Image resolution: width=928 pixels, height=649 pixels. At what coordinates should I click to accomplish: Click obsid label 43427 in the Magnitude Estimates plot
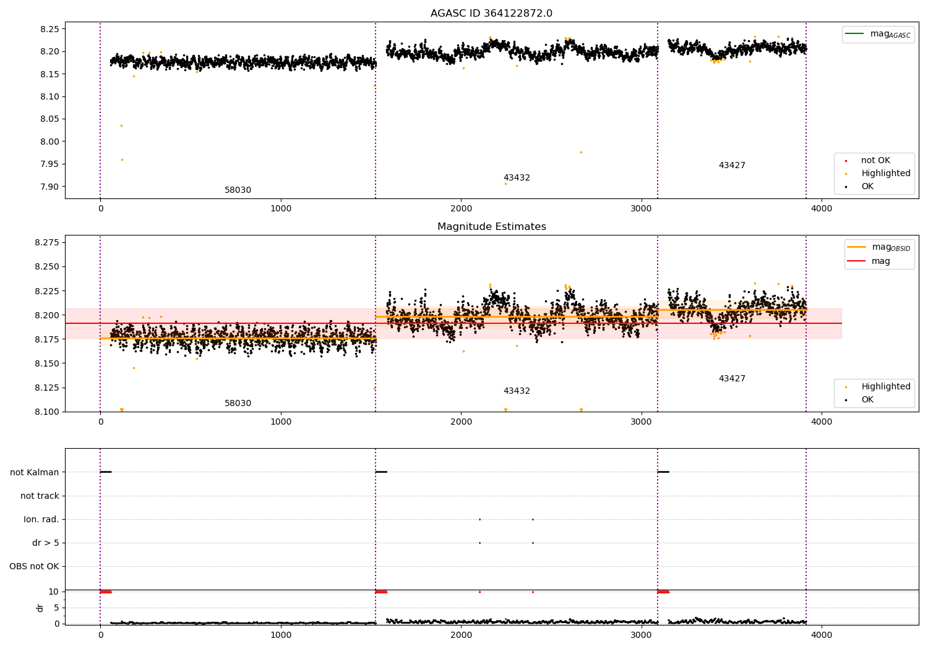coord(732,379)
